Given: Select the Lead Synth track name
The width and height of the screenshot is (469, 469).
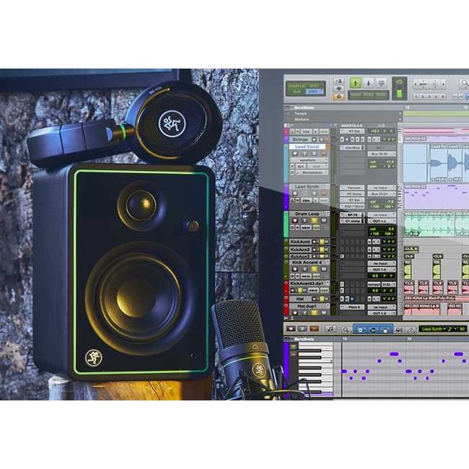Looking at the screenshot, I should pyautogui.click(x=307, y=187).
